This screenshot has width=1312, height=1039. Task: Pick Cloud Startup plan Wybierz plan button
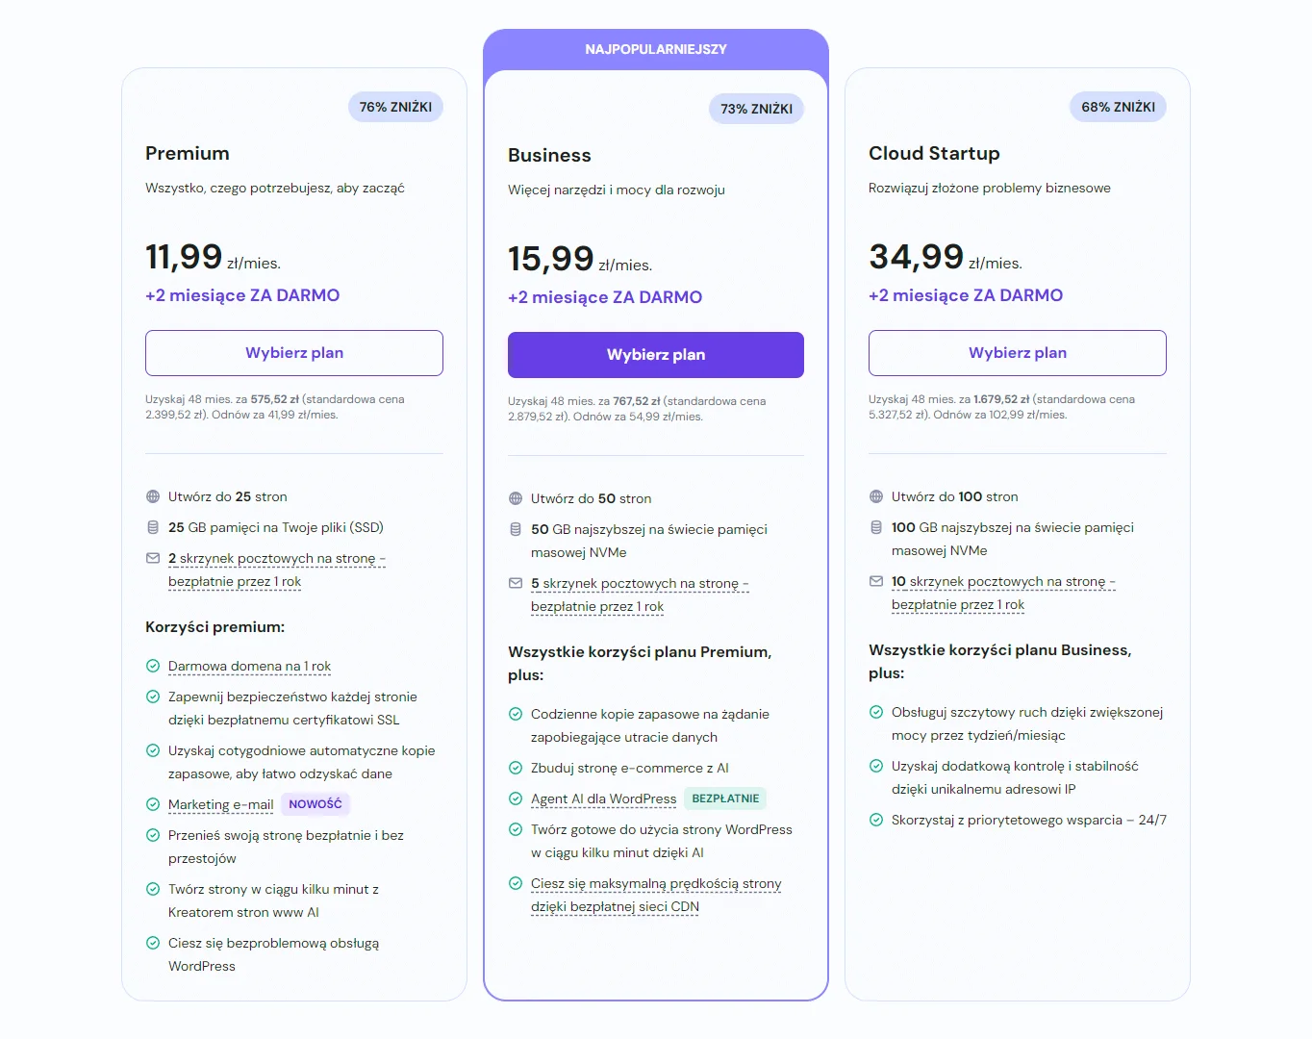tap(1018, 353)
